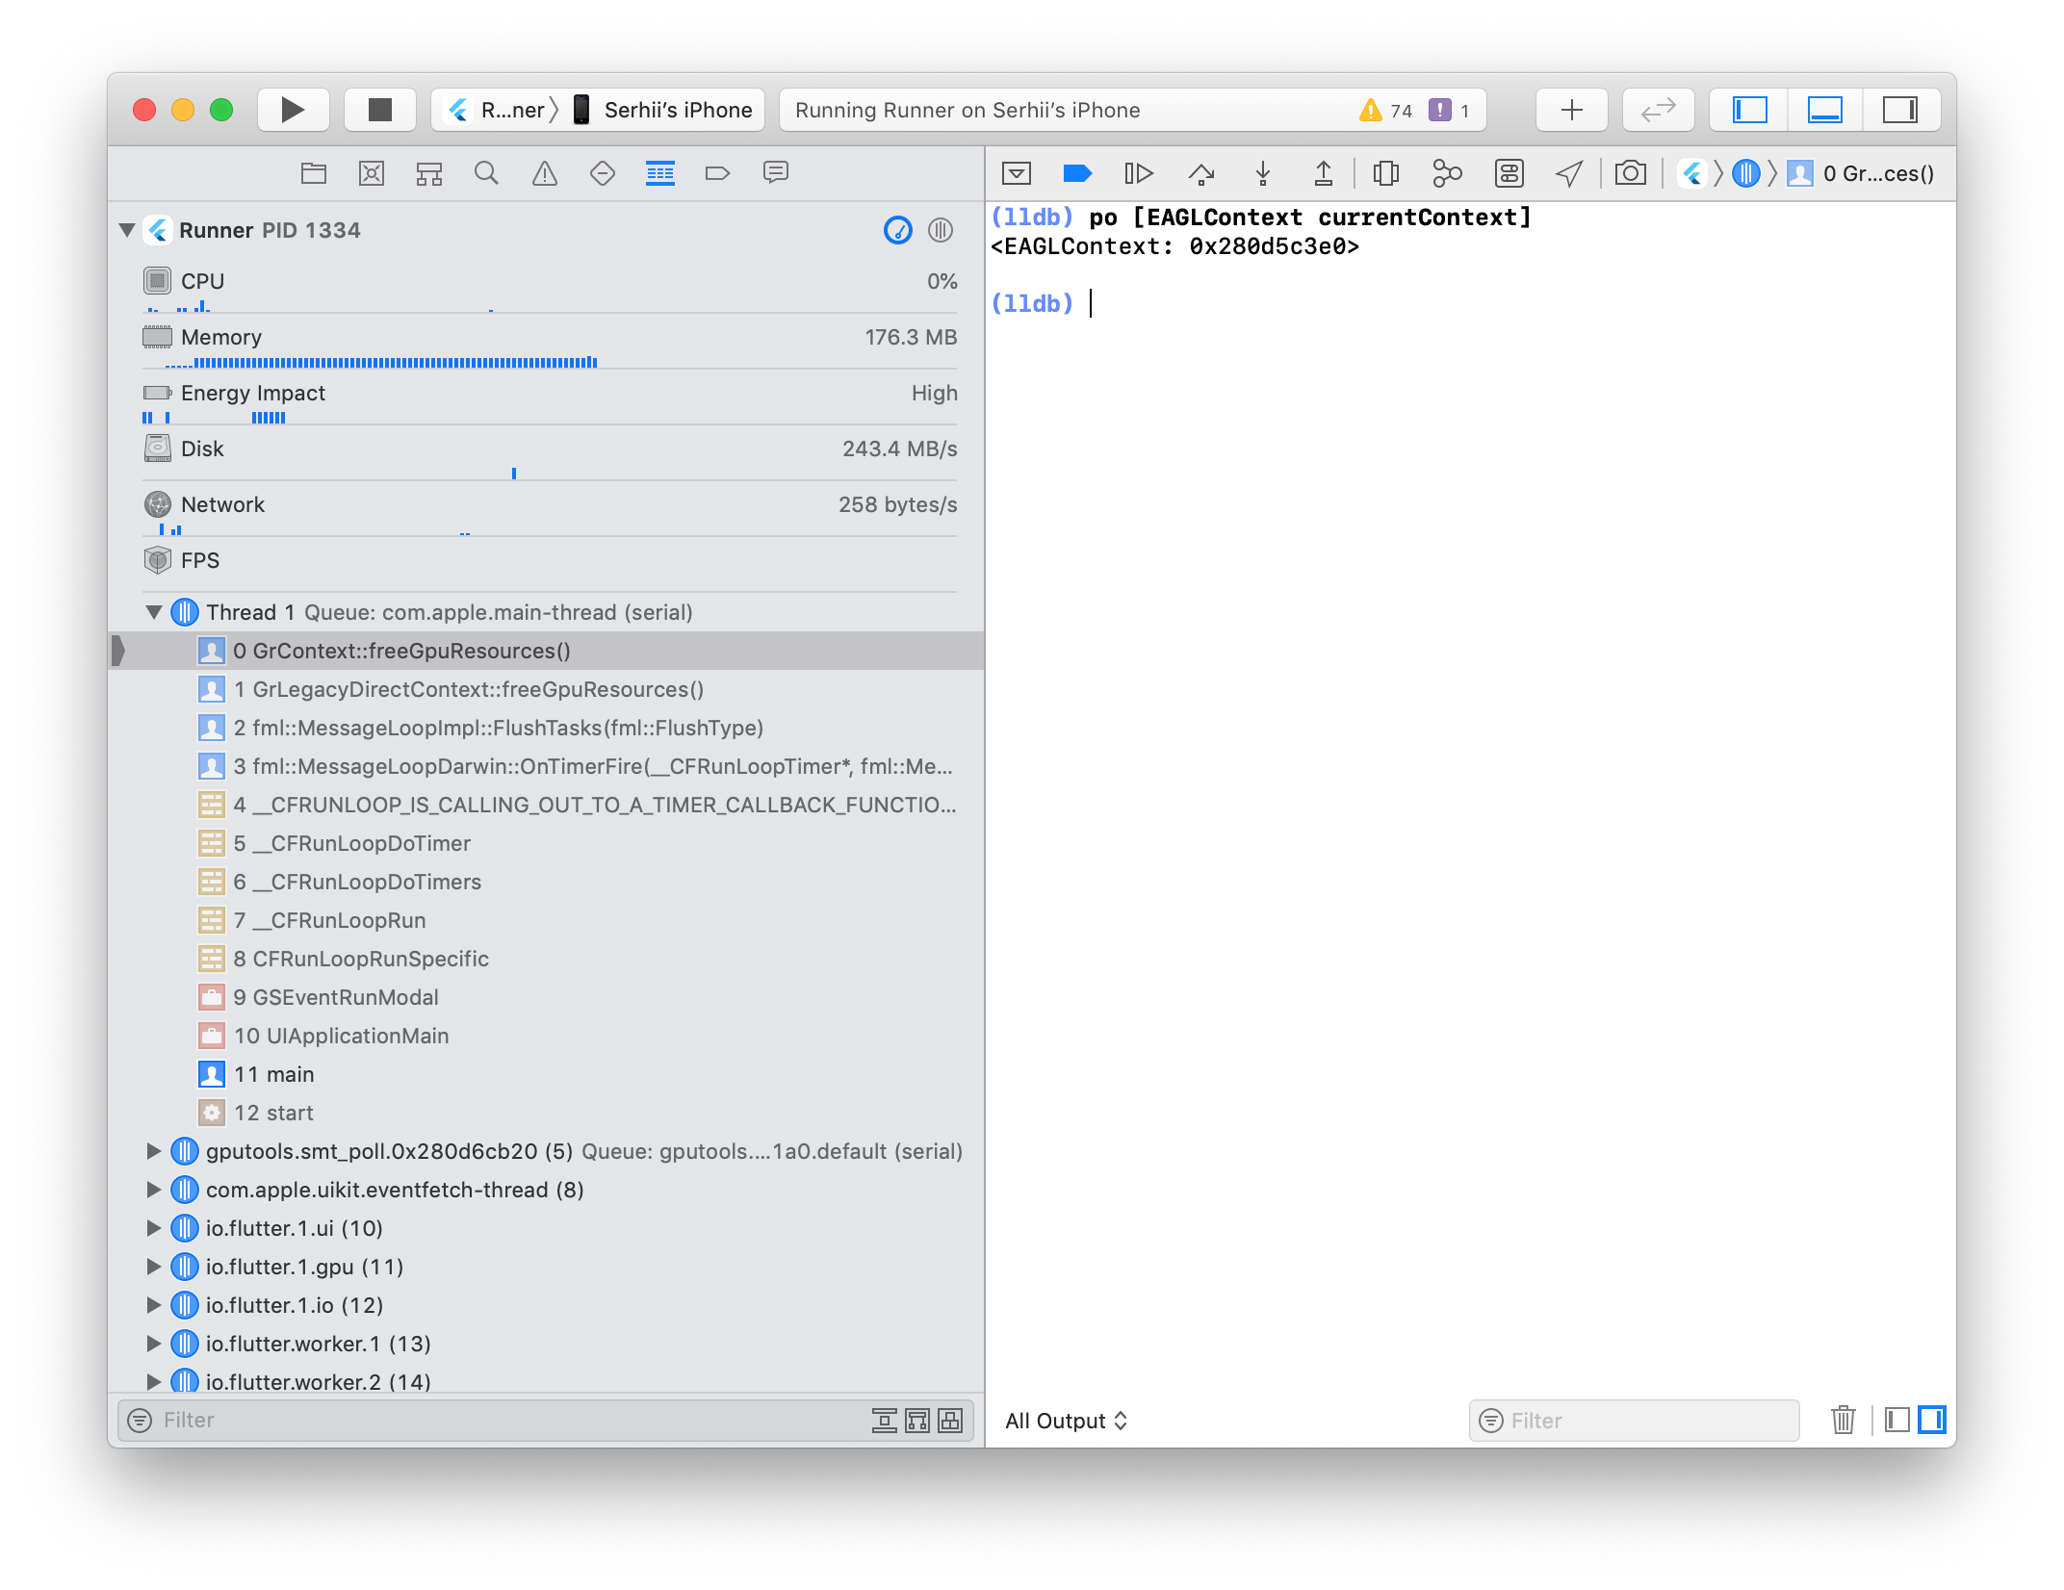The width and height of the screenshot is (2064, 1590).
Task: Open the Symbol navigator icon
Action: pyautogui.click(x=429, y=173)
